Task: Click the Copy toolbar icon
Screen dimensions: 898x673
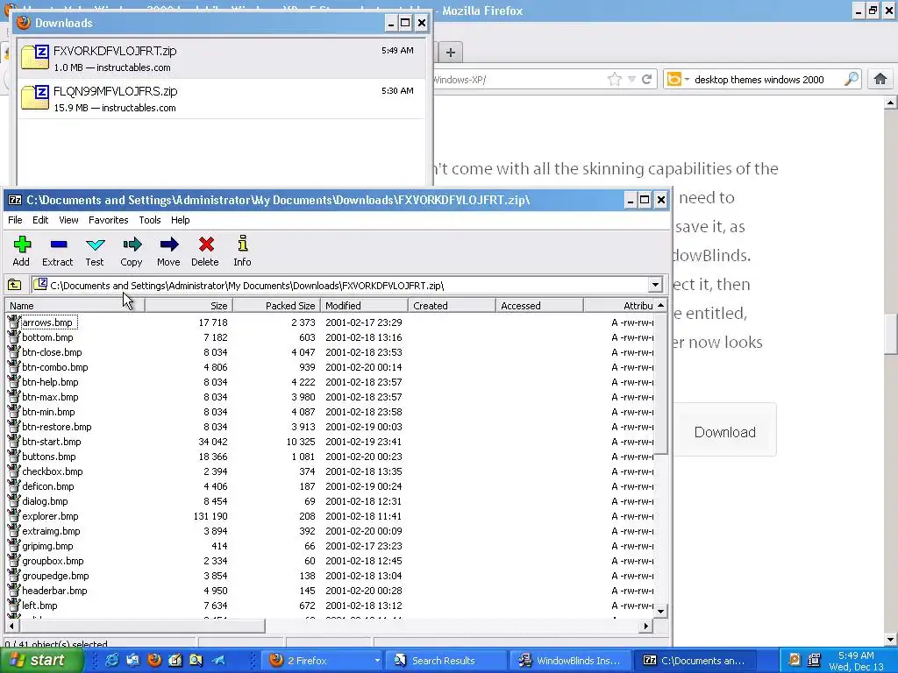Action: (132, 244)
